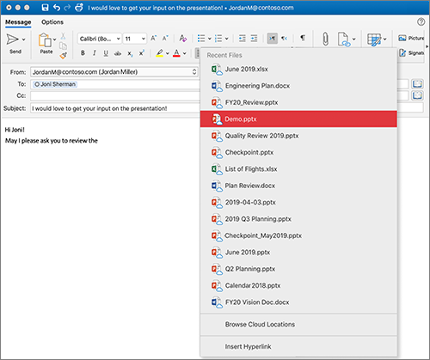This screenshot has width=430, height=360.
Task: Increase font size with the larger A icon
Action: pos(154,38)
